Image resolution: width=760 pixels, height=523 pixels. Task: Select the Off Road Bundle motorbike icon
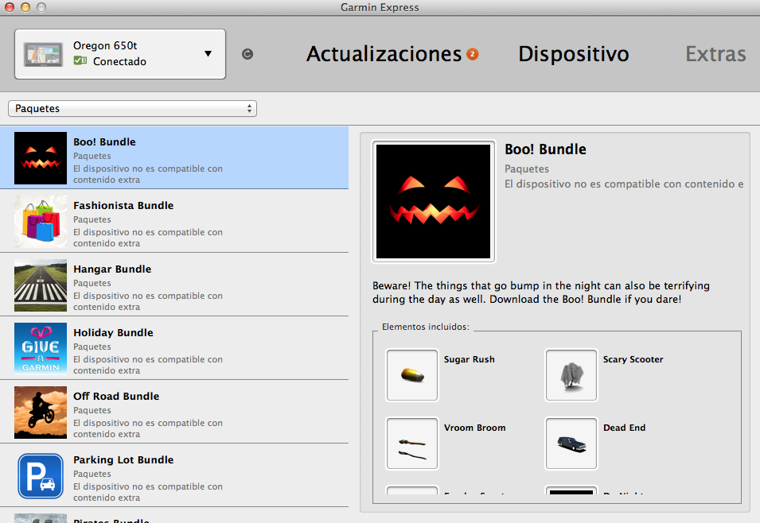coord(41,412)
